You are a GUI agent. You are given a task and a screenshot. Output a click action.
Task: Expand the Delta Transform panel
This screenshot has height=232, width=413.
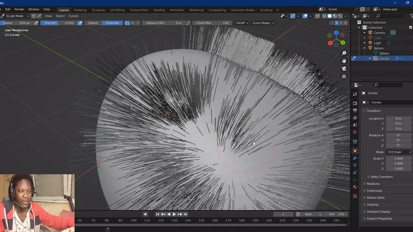(x=381, y=177)
